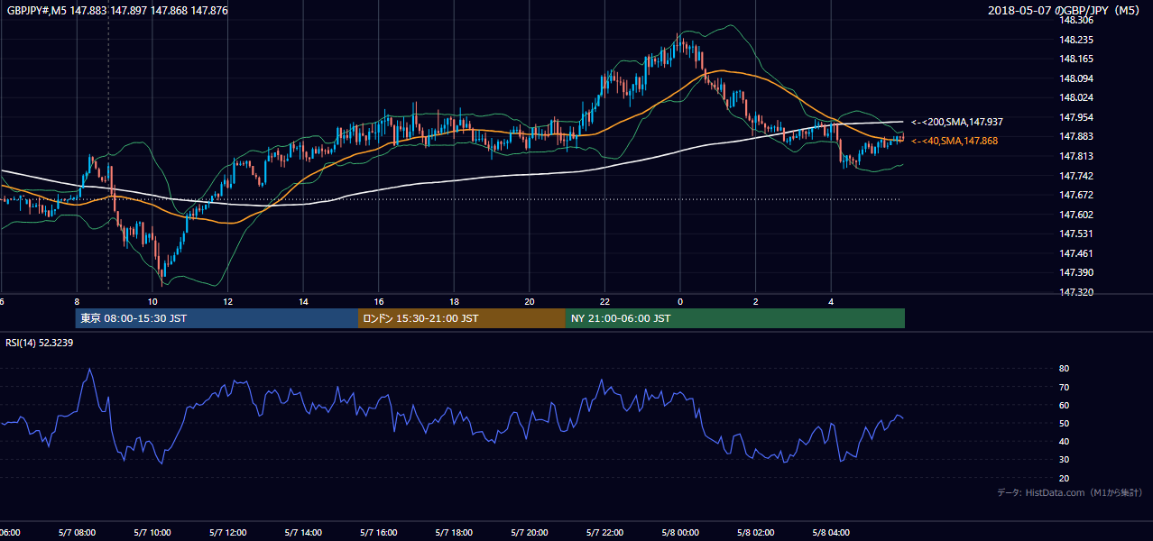Click hour tick 10 under the candlestick chart
1153x541 pixels.
(152, 302)
